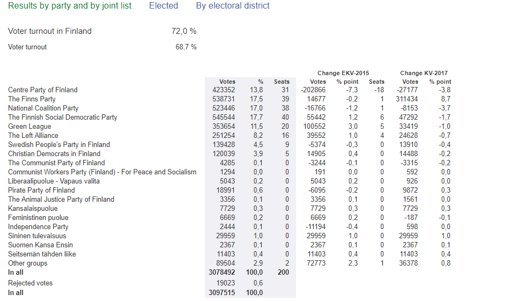Viewport: 517px width, 301px height.
Task: Click the Voter turnout in Finland label
Action: coord(50,31)
